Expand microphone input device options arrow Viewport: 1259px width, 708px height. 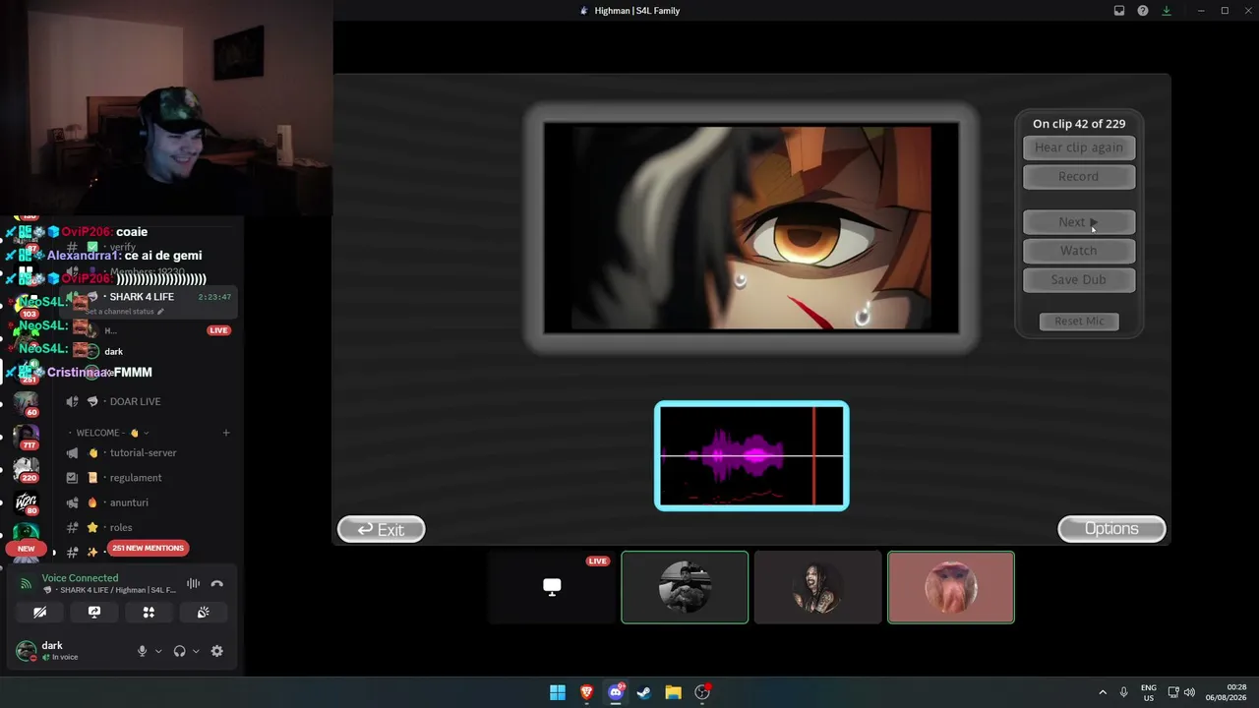click(x=157, y=651)
